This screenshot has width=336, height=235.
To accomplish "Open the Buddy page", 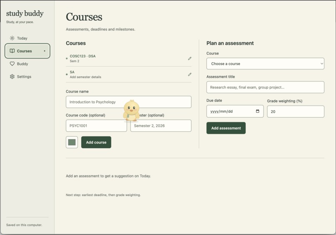I will (x=28, y=64).
